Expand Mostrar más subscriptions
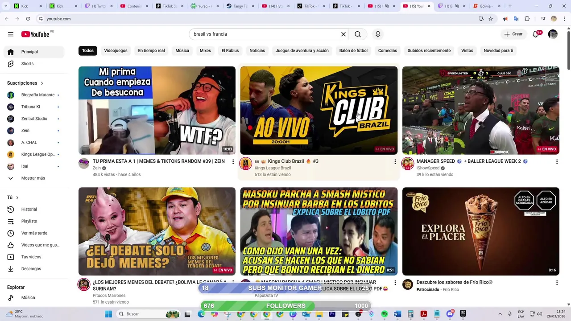This screenshot has width=571, height=321. coord(34,178)
